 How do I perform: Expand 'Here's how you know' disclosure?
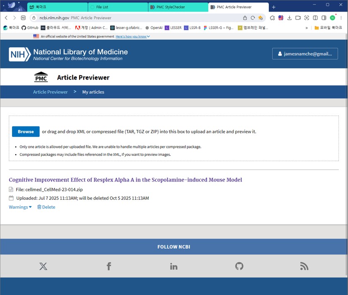(x=133, y=36)
